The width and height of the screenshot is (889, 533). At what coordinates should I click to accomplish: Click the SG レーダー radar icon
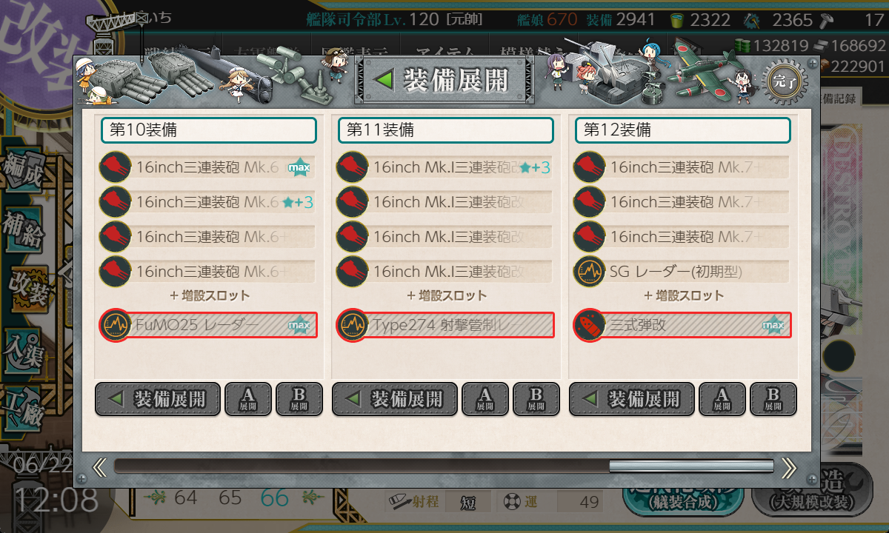tap(589, 271)
